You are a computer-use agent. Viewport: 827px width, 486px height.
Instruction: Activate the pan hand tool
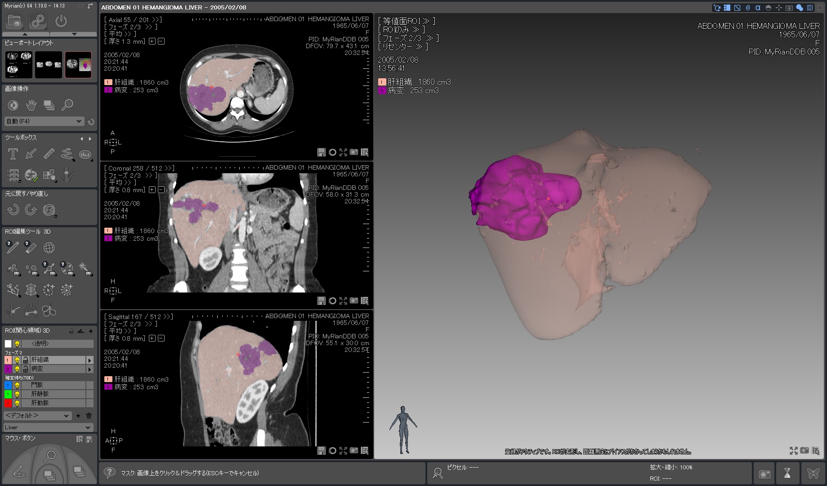(31, 105)
